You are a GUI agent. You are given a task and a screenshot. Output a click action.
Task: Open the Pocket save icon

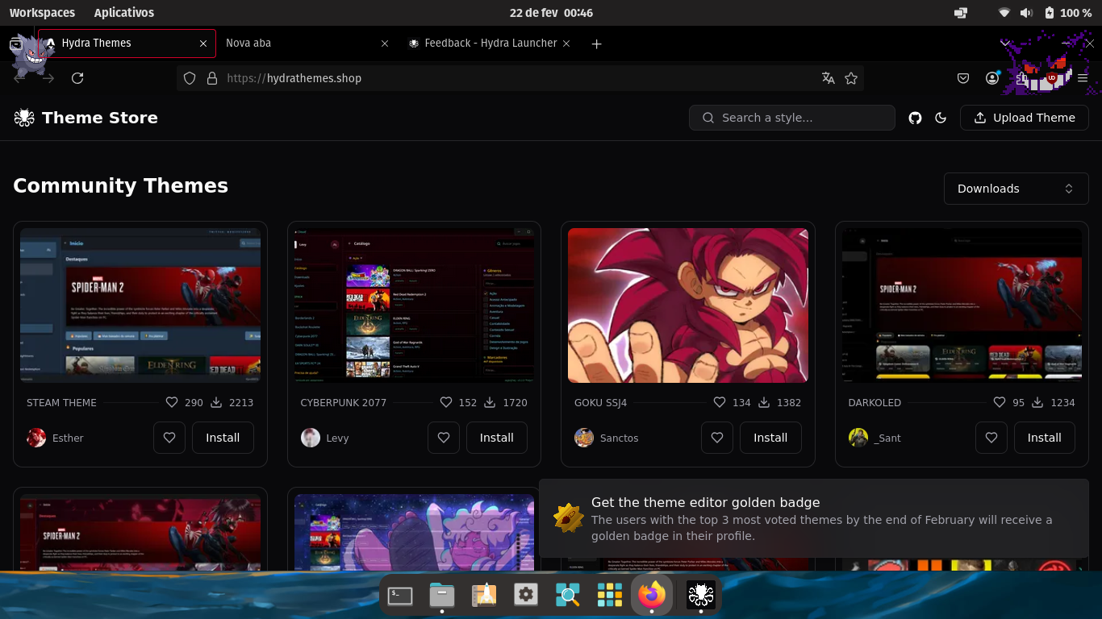pyautogui.click(x=963, y=78)
